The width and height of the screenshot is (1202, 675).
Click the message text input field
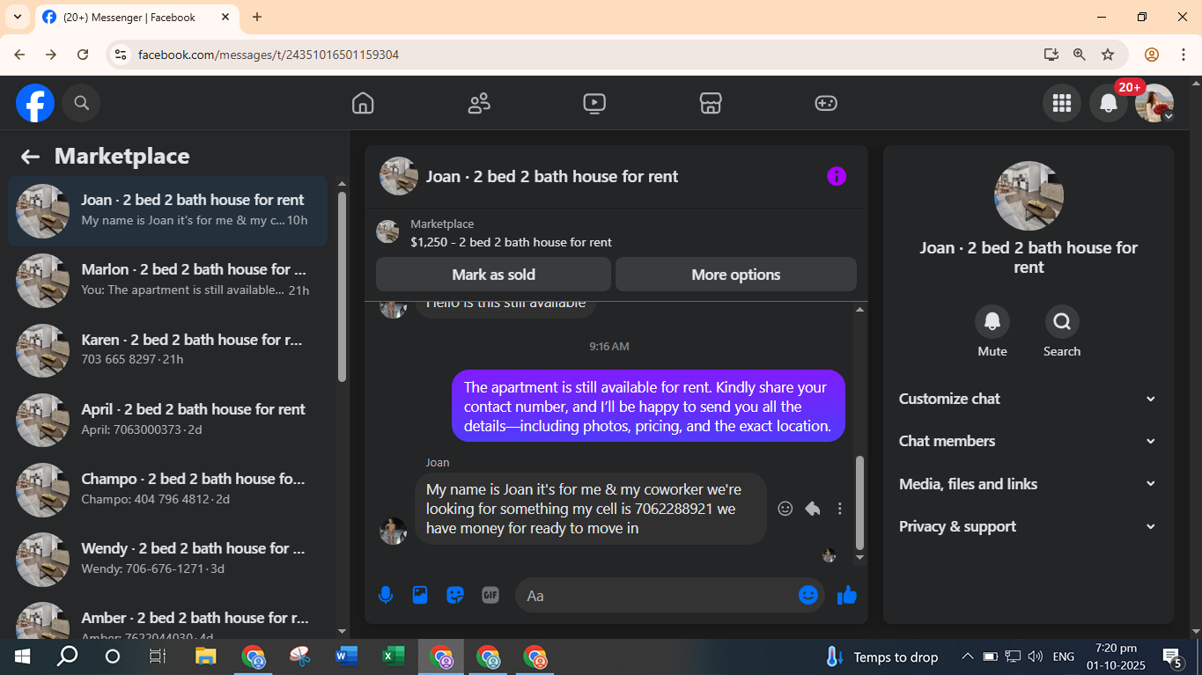[x=658, y=596]
